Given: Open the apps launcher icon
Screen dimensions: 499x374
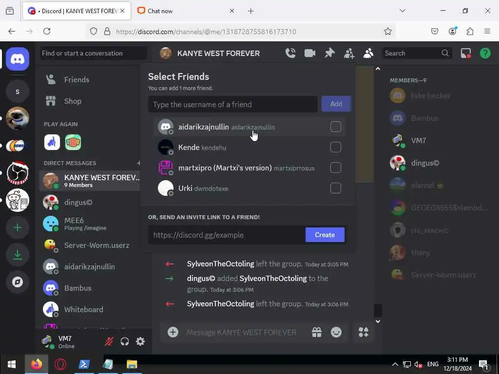Looking at the screenshot, I should 364,332.
